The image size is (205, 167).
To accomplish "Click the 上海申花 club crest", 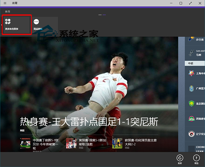I will pyautogui.click(x=191, y=73).
